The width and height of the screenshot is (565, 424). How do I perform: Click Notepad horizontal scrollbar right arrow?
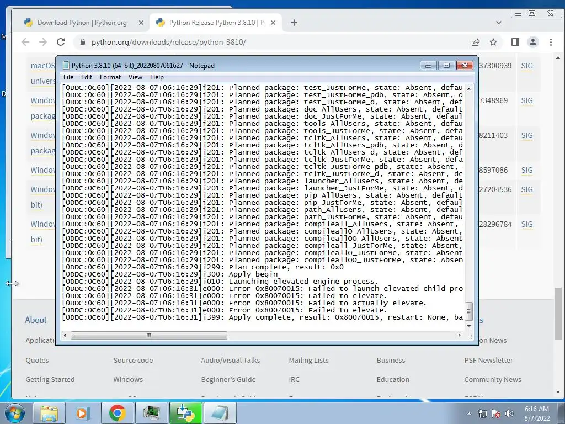point(459,335)
